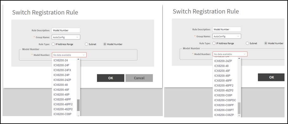Select IP Address Range radio in right dialog
This screenshot has width=288, height=124.
214,43
